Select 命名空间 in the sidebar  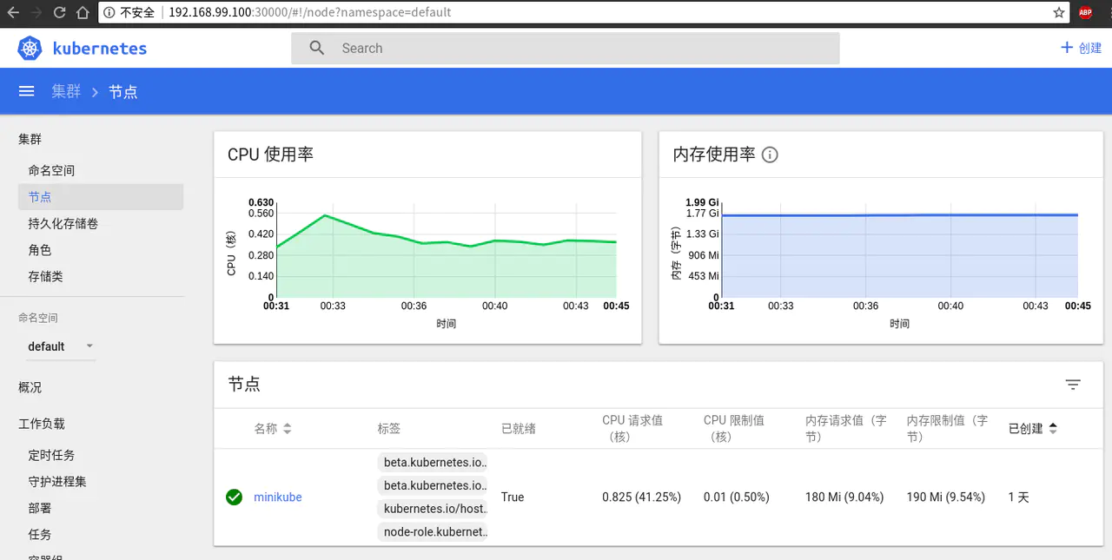pyautogui.click(x=51, y=171)
